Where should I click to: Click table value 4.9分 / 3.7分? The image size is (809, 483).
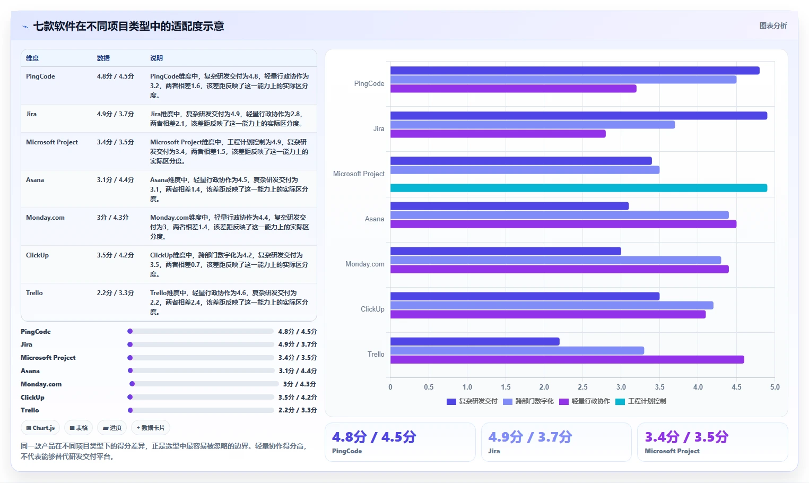(116, 114)
